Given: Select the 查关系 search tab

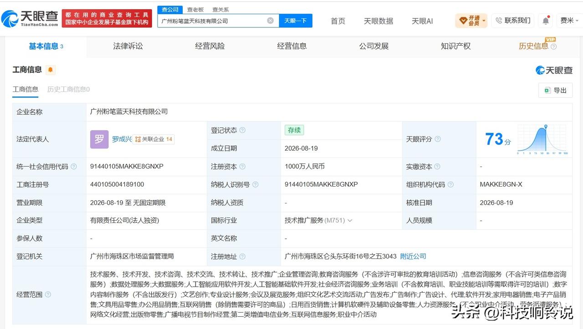Looking at the screenshot, I should pos(220,10).
